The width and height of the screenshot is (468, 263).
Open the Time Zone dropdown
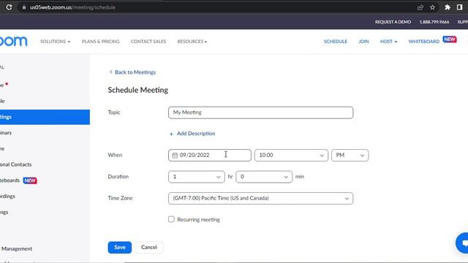260,198
